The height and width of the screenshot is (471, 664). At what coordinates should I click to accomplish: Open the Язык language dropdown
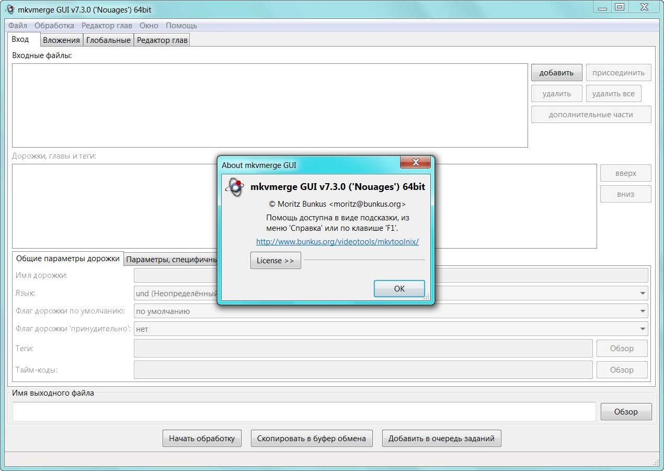(x=391, y=293)
